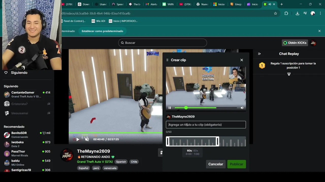This screenshot has height=182, width=325.
Task: Switch to the Nueva ChatGPT tab
Action: point(202,4)
